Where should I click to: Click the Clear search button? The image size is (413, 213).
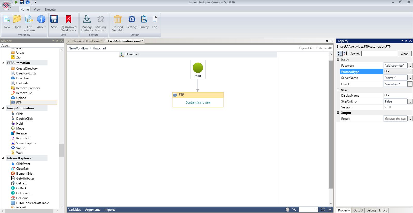point(404,54)
